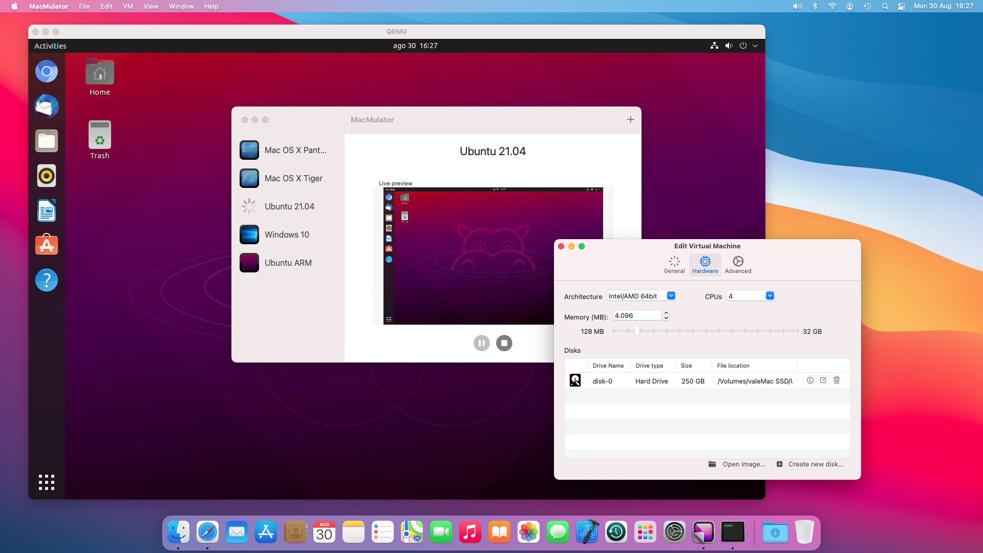Viewport: 983px width, 553px height.
Task: Click the Memory stepper arrows
Action: click(x=666, y=315)
